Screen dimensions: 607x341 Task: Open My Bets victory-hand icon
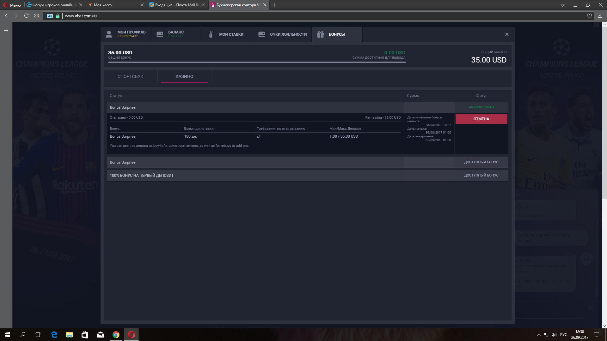pyautogui.click(x=211, y=34)
